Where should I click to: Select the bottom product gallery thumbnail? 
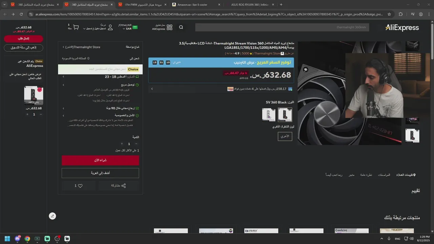(412, 136)
